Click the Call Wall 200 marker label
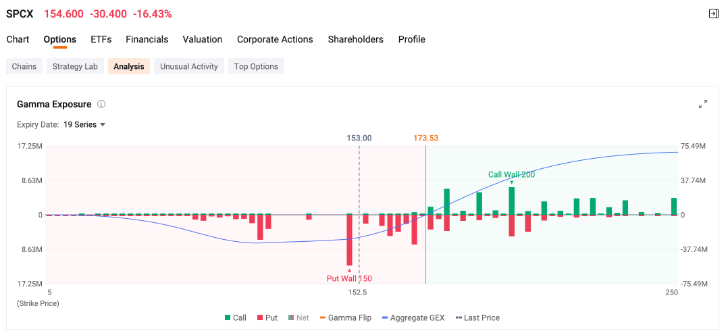728x331 pixels. [x=511, y=174]
